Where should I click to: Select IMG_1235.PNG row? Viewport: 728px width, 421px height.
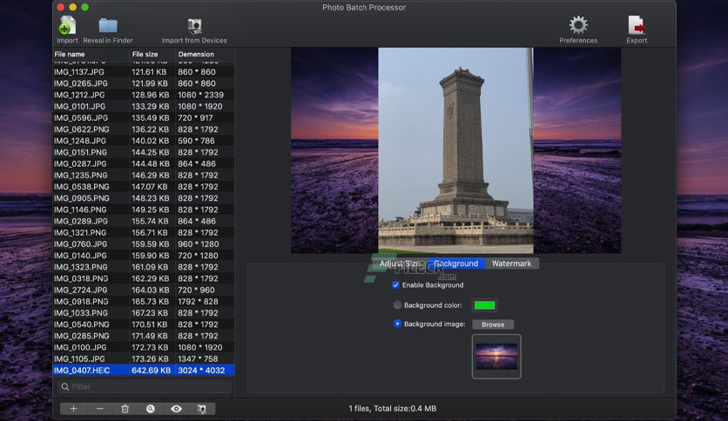[144, 175]
